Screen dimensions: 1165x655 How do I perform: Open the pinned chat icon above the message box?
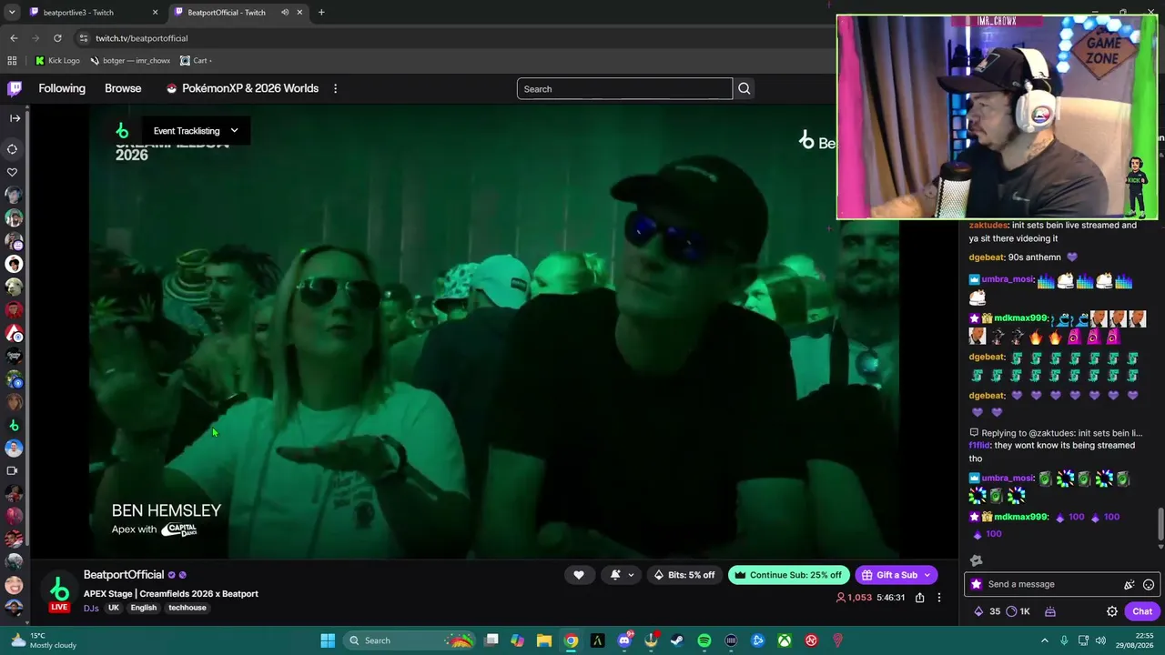point(977,560)
